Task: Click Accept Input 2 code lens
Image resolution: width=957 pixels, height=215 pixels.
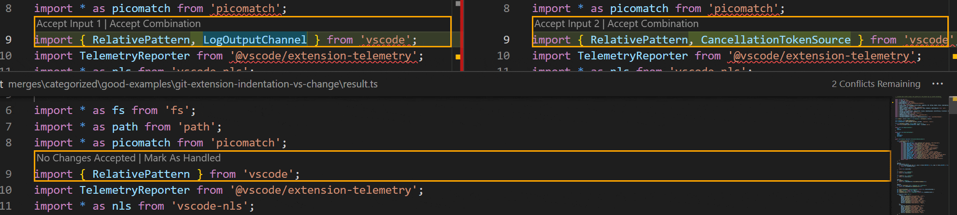Action: 567,24
